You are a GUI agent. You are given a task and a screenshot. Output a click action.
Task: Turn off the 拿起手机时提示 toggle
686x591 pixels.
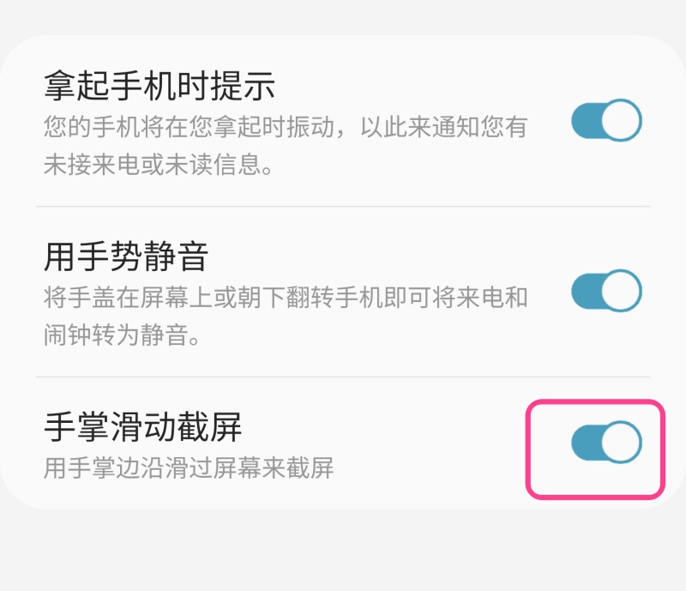click(606, 120)
